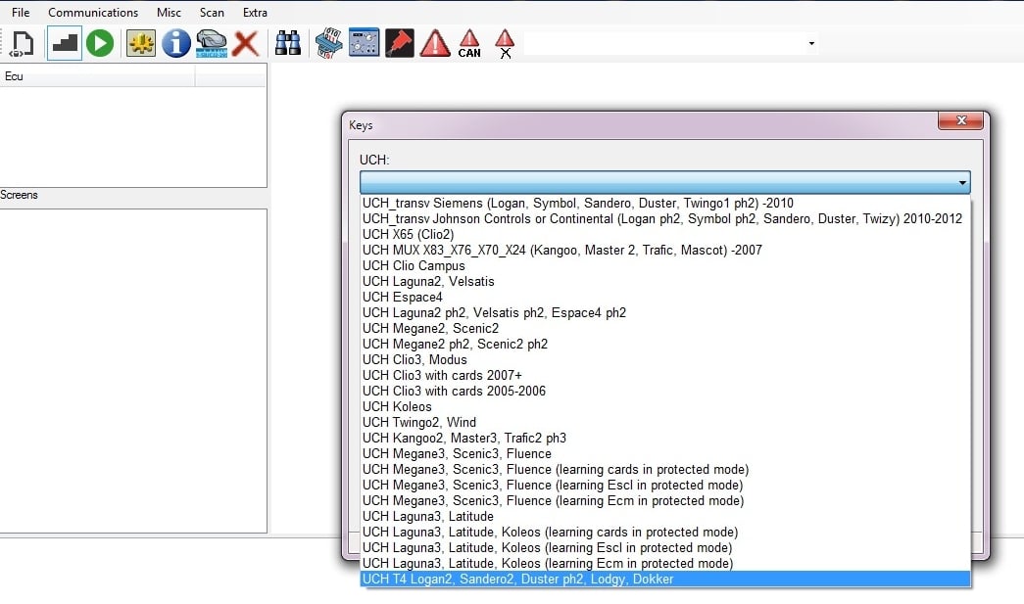Open the Extra menu
The height and width of the screenshot is (604, 1024).
pyautogui.click(x=255, y=12)
